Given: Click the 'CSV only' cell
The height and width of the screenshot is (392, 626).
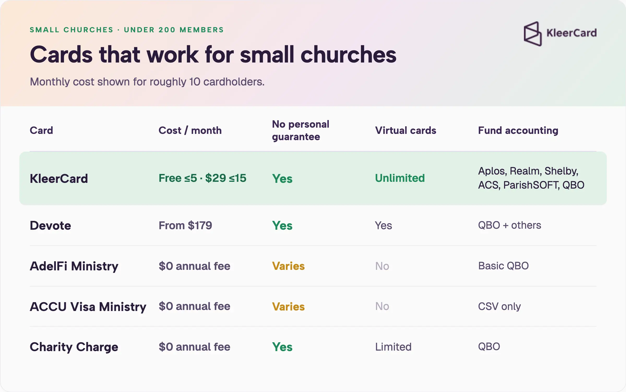Looking at the screenshot, I should [x=499, y=307].
